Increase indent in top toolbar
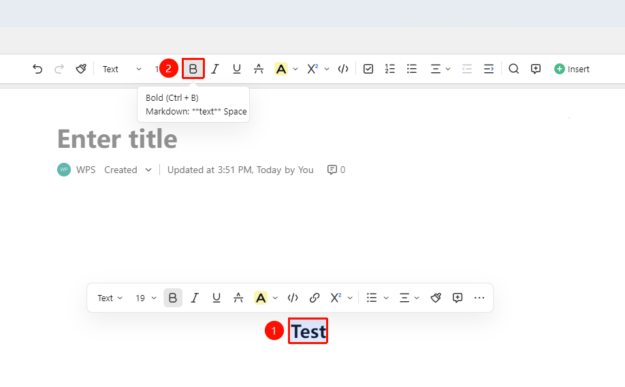Screen dimensions: 625x387 click(x=489, y=69)
